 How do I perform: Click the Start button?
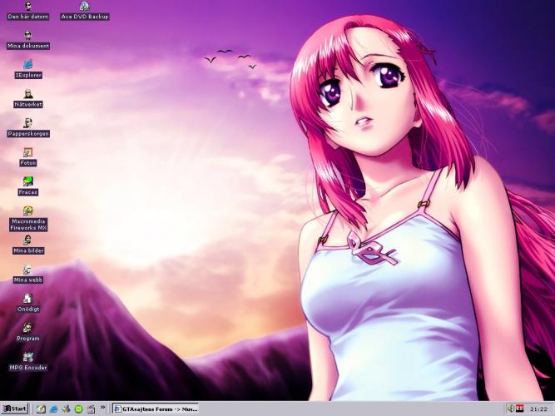click(14, 409)
